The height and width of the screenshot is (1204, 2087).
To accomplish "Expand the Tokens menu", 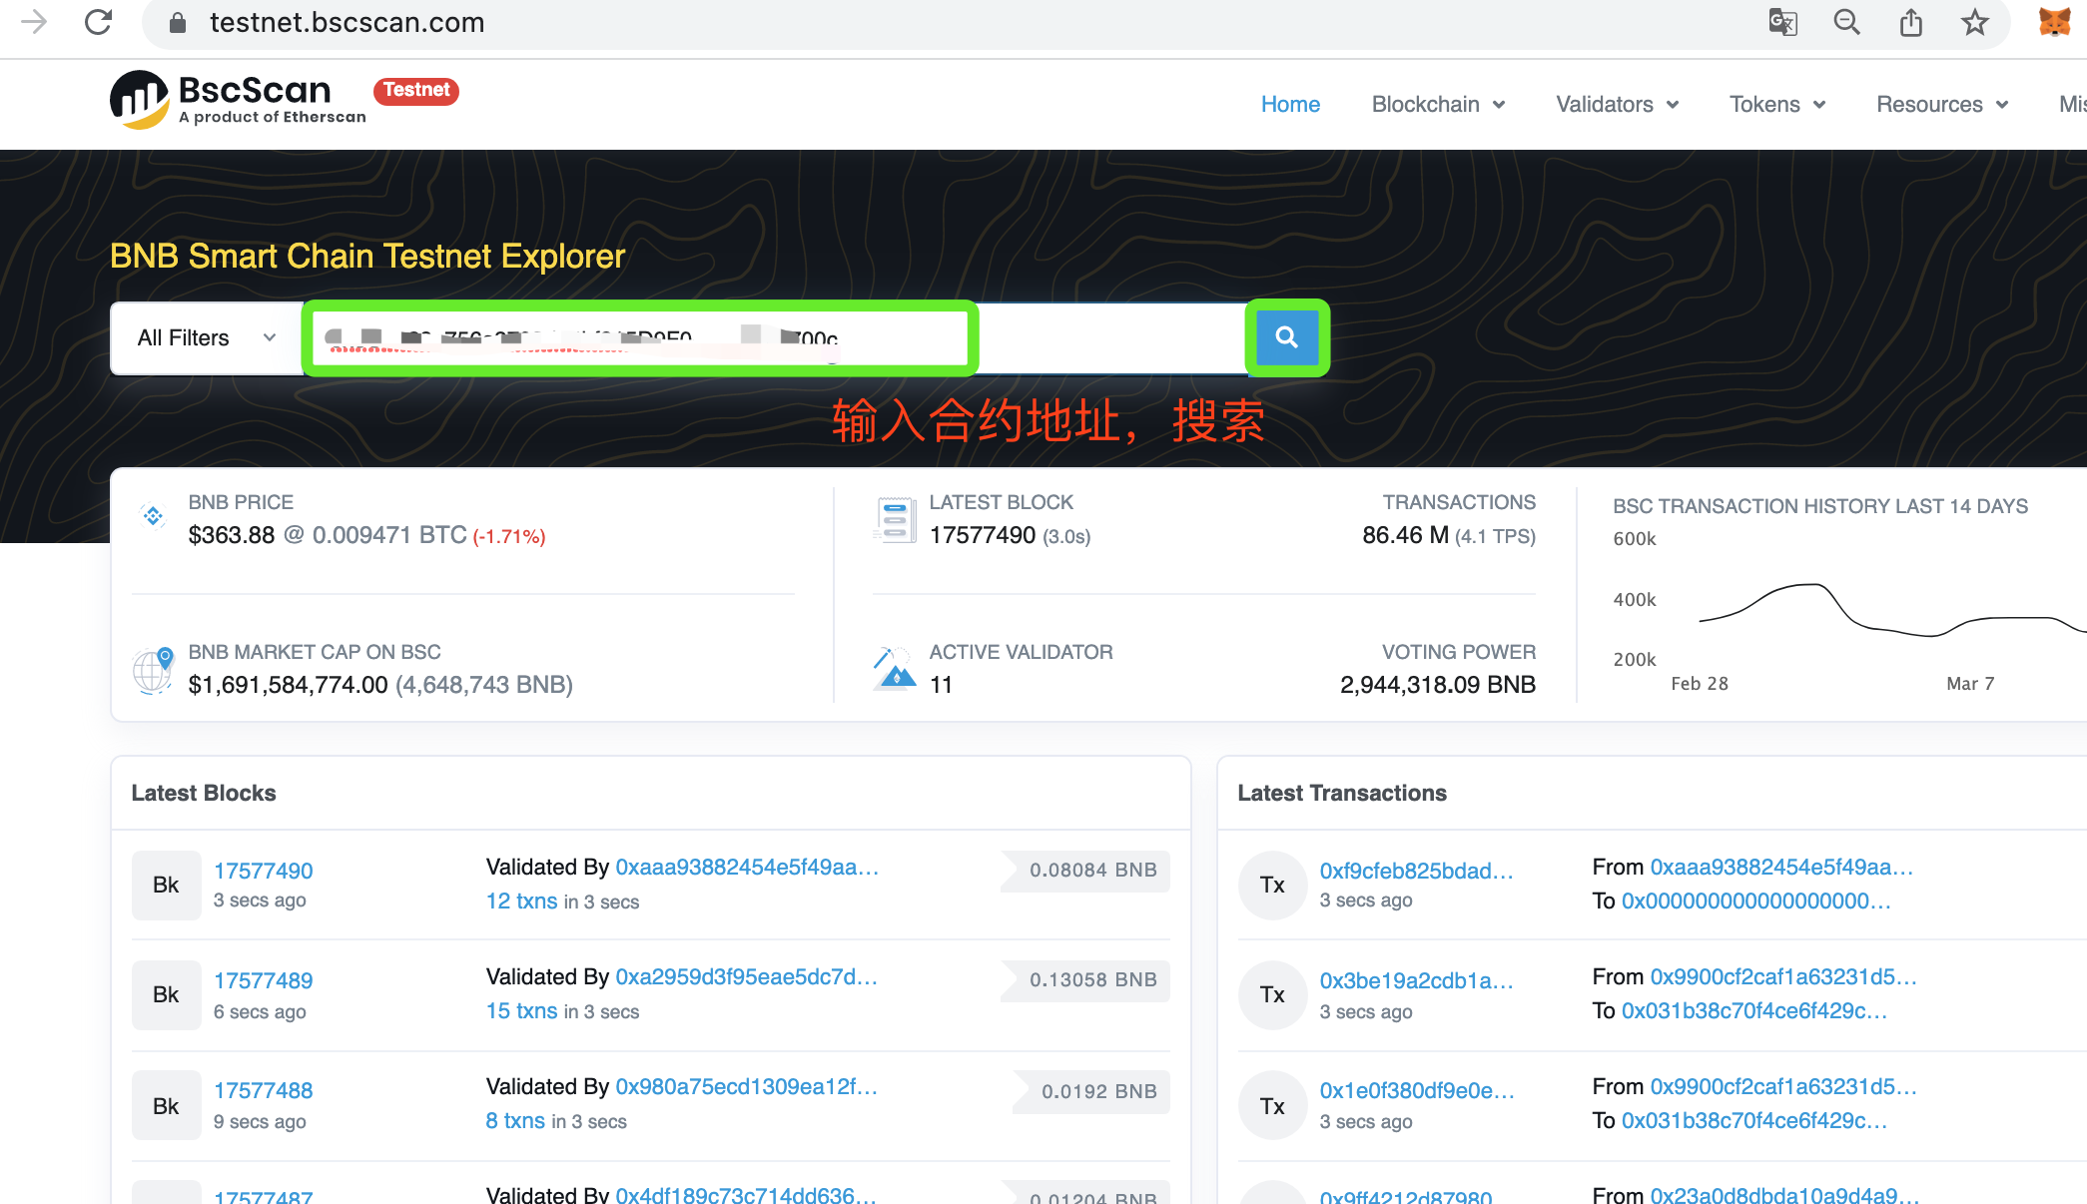I will coord(1777,104).
